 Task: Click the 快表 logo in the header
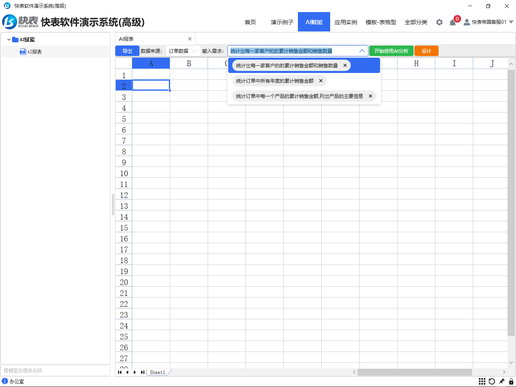(x=20, y=22)
